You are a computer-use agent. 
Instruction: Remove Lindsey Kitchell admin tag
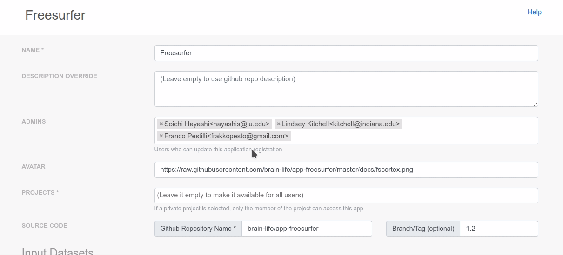click(278, 124)
